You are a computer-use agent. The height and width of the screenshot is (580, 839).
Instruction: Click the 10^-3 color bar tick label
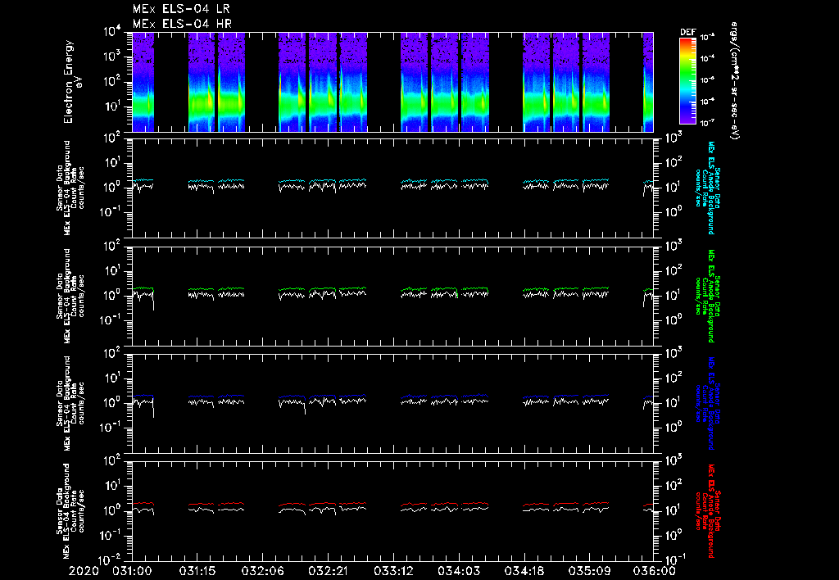708,37
